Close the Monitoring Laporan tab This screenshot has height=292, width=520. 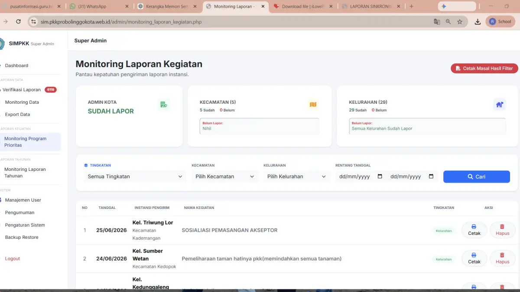(x=263, y=6)
